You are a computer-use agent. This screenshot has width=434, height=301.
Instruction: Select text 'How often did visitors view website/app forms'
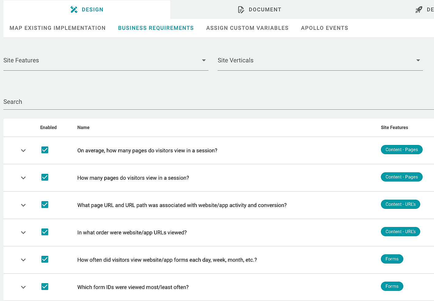[133, 260]
